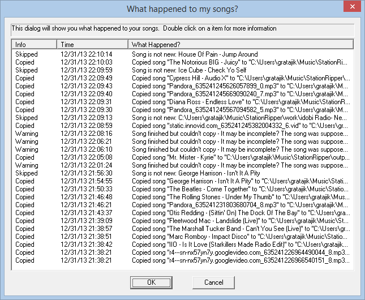The image size is (365, 300).
Task: Select the Mr. Mister Kyrie row
Action: [x=183, y=157]
